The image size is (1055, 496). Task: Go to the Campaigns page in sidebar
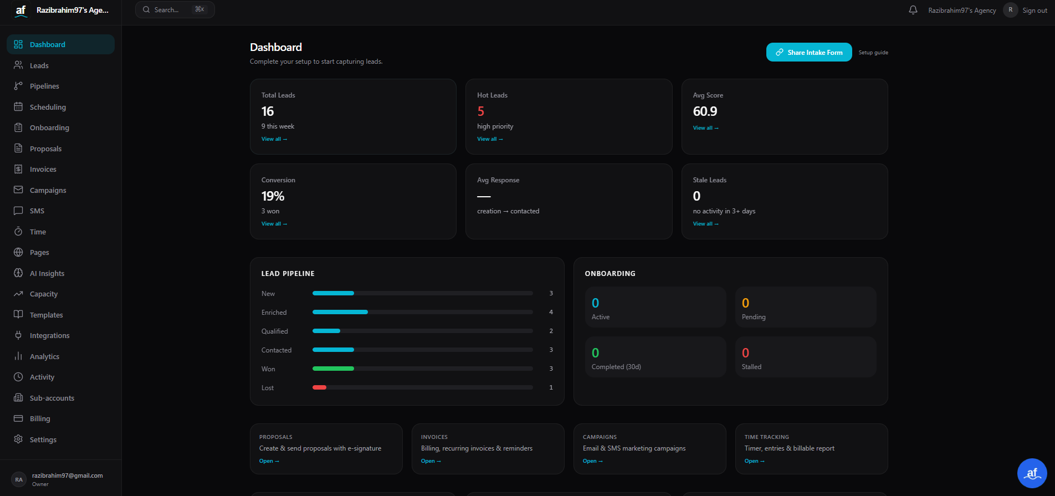point(48,190)
